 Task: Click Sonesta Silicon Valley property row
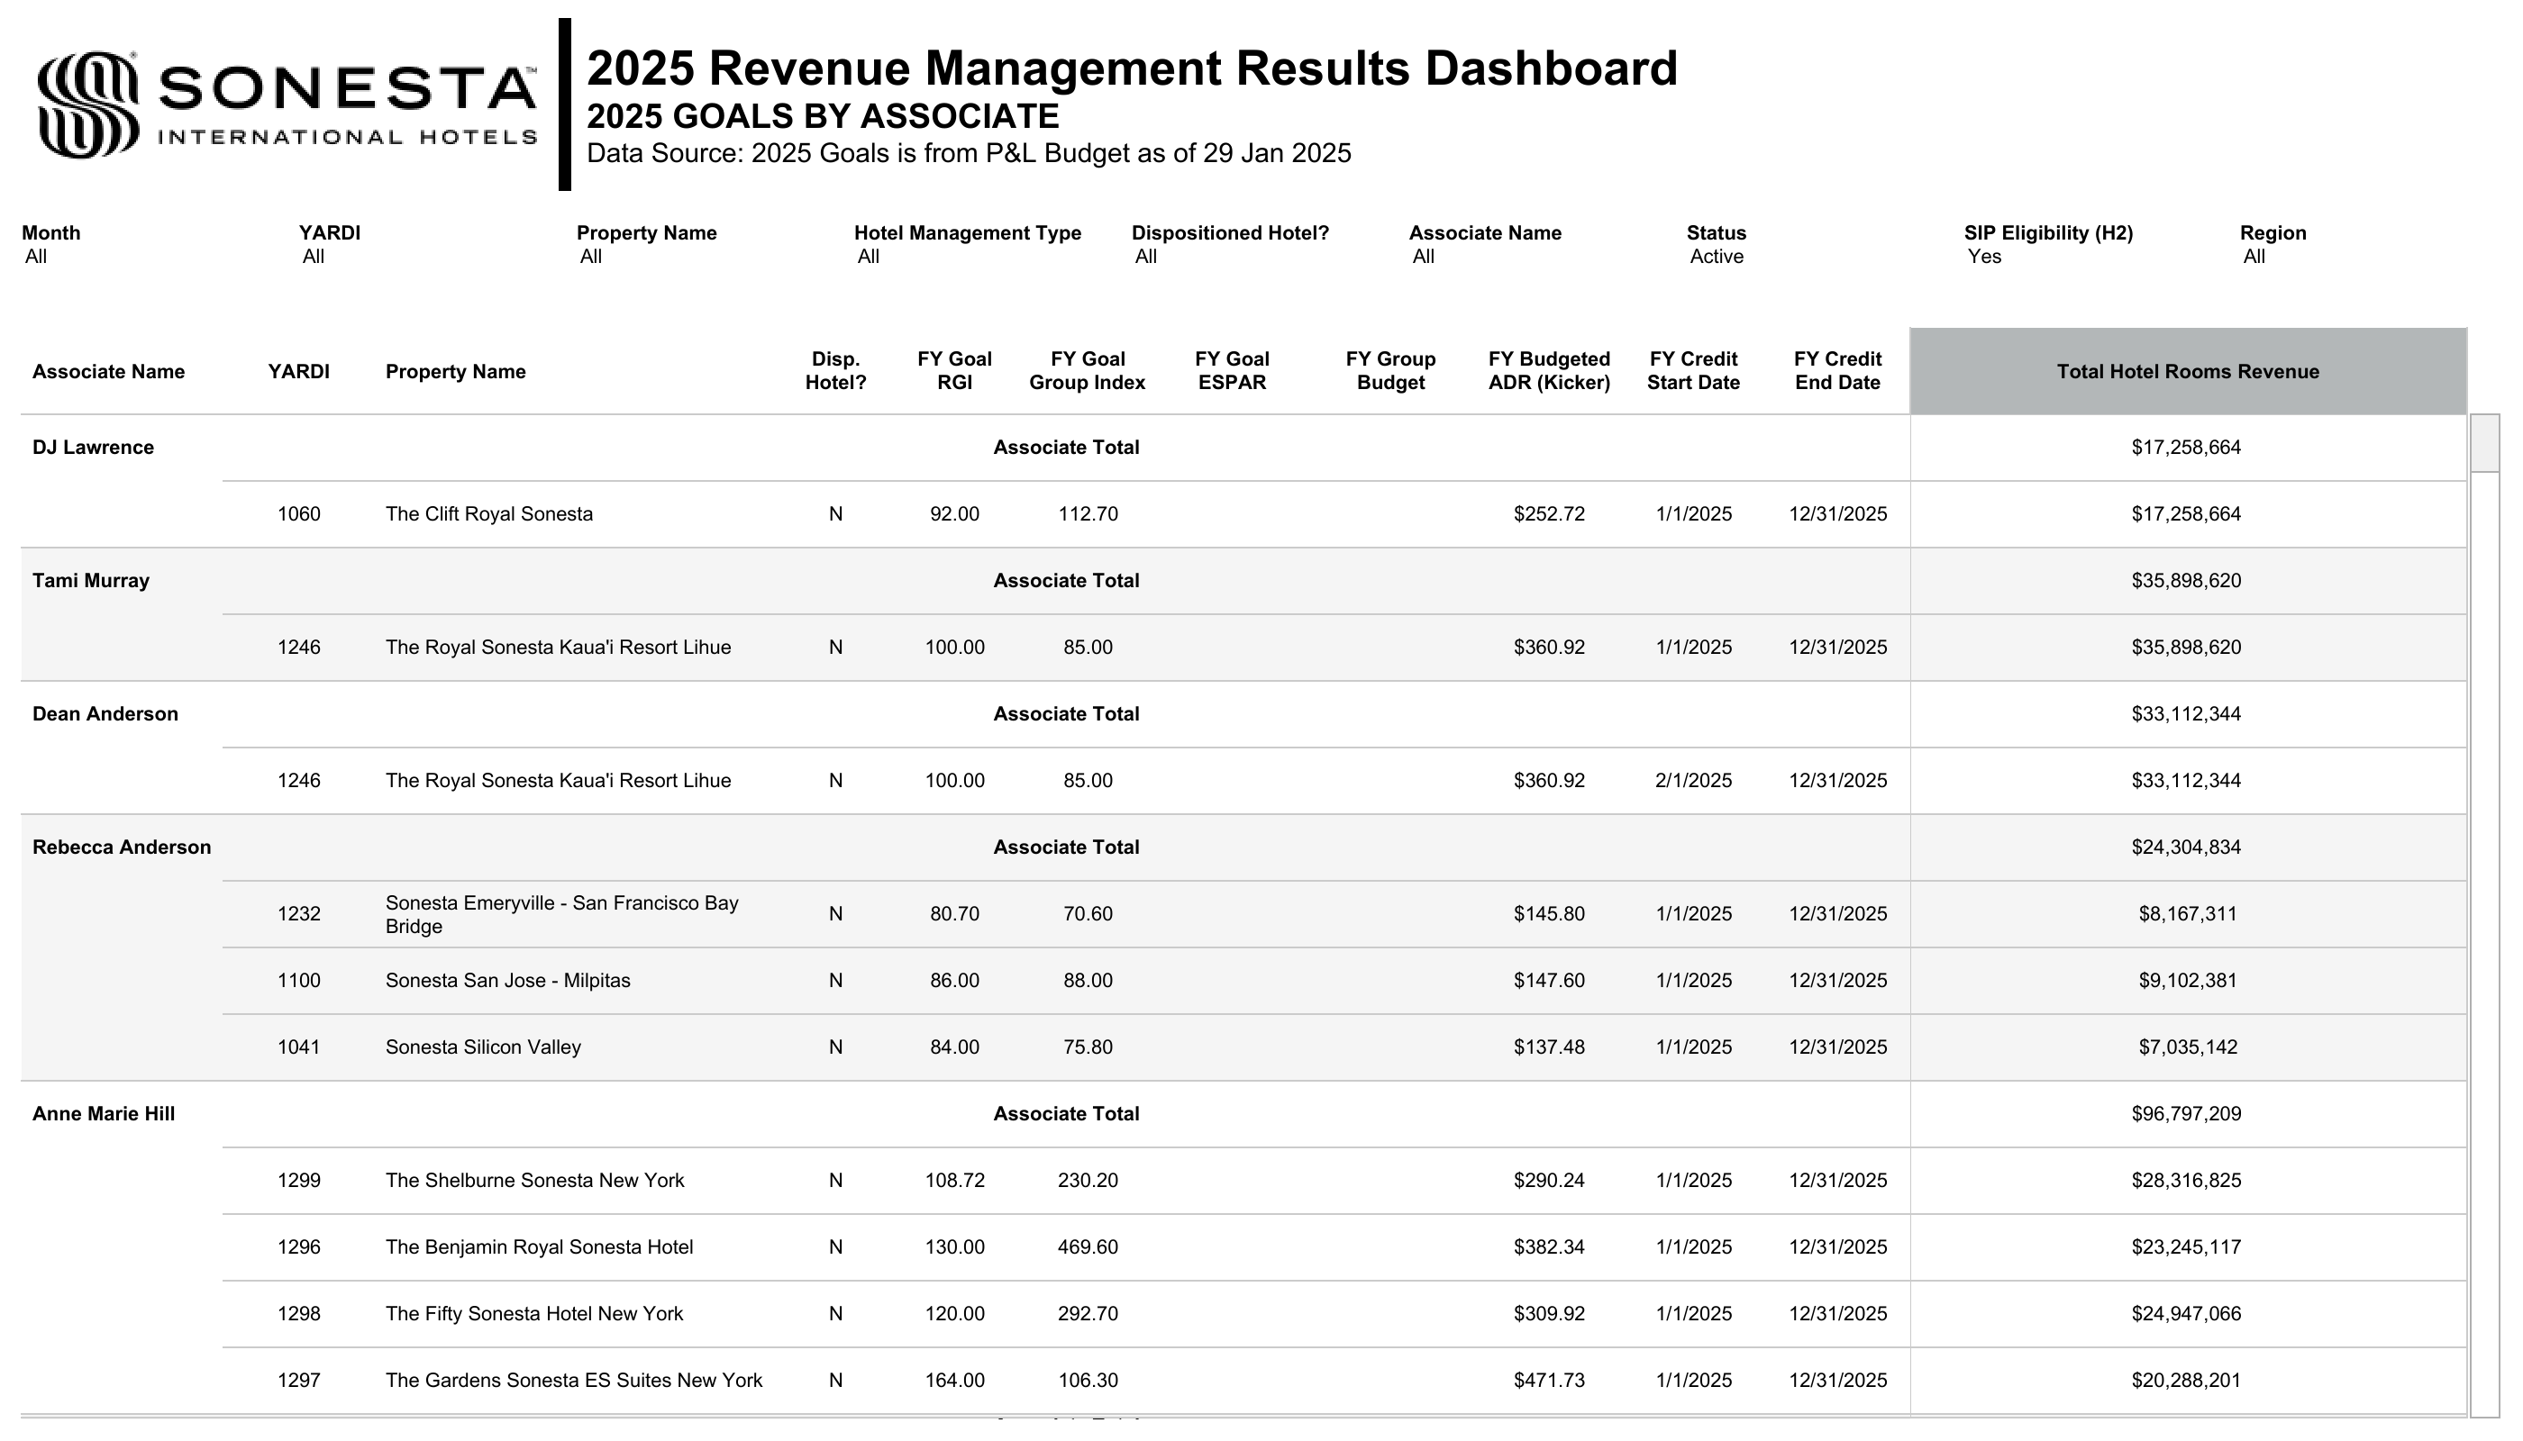click(483, 1047)
